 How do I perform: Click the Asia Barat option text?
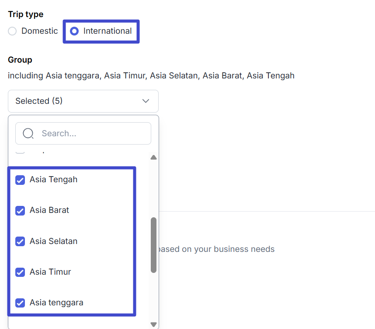[49, 210]
